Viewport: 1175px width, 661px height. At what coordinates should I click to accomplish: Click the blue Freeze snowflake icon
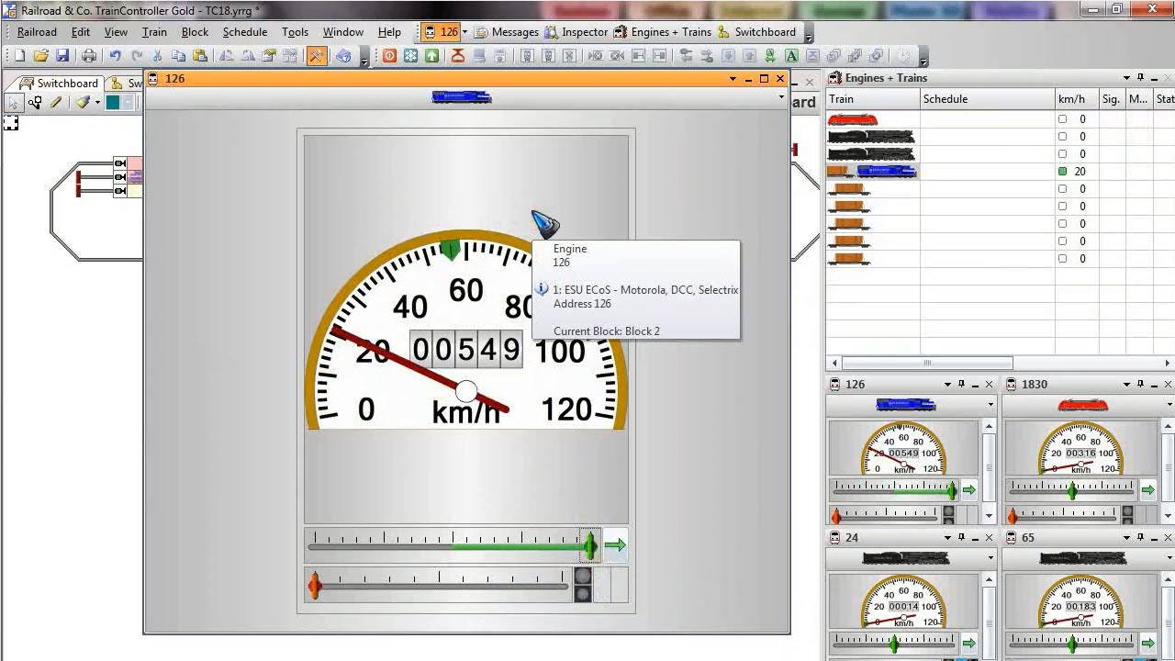point(410,56)
